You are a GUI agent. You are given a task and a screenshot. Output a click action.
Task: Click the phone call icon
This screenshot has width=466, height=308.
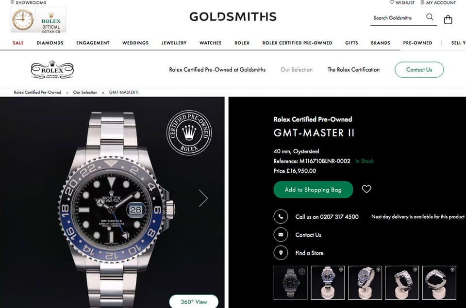[281, 216]
